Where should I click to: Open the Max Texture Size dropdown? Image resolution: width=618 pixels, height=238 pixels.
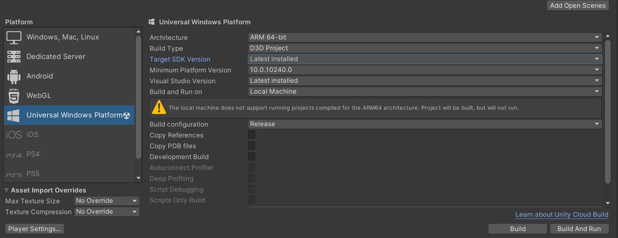107,201
